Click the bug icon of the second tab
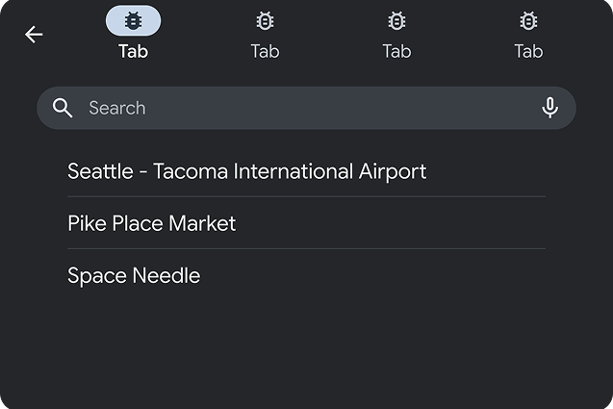Viewport: 613px width, 409px height. tap(265, 20)
